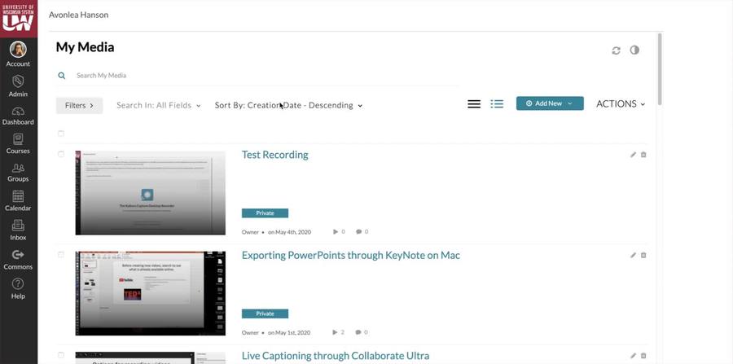Click the 'on May 1st, 2020' date
The height and width of the screenshot is (364, 733).
pyautogui.click(x=289, y=333)
